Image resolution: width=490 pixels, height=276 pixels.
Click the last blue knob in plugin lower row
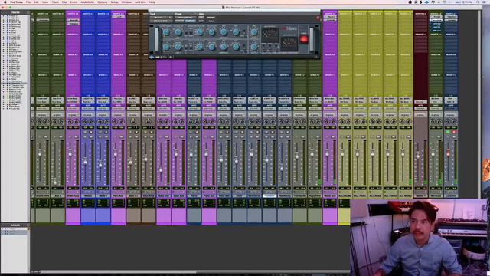pyautogui.click(x=254, y=47)
